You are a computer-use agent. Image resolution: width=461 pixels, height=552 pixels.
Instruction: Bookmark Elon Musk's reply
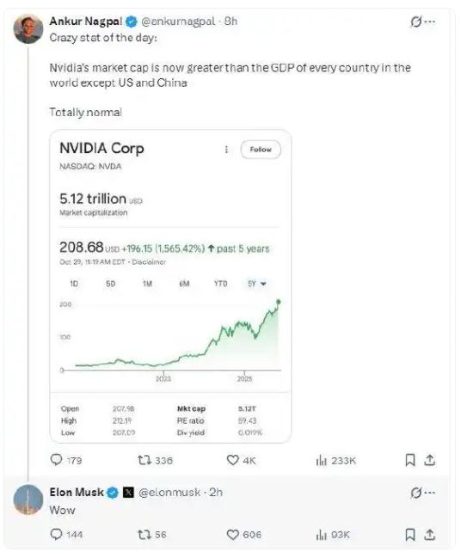(x=410, y=535)
